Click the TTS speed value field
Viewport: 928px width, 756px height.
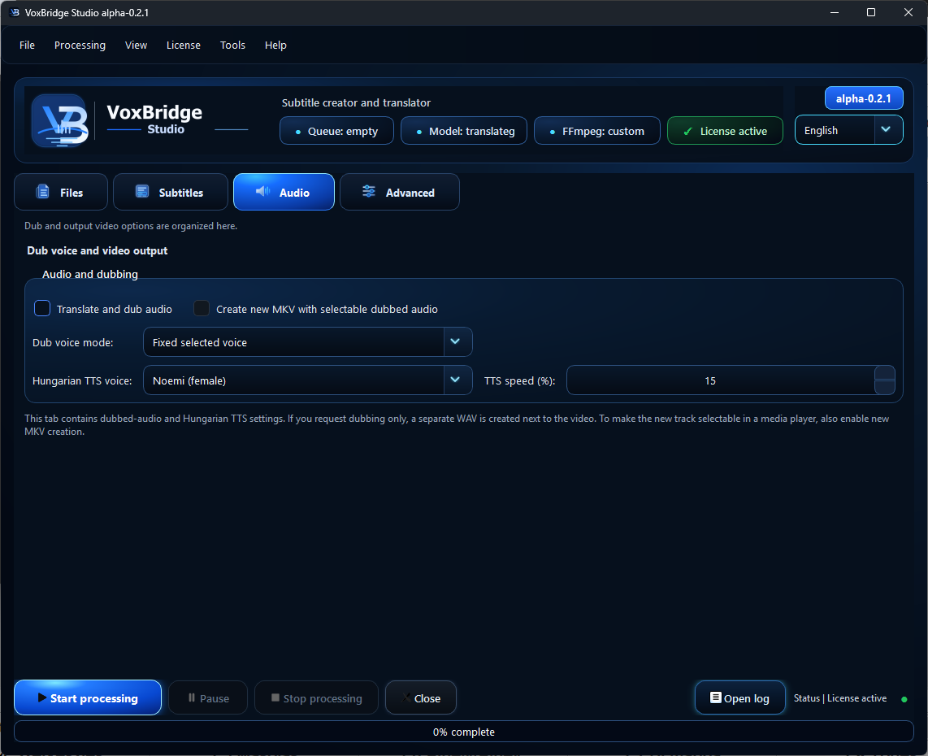(721, 380)
